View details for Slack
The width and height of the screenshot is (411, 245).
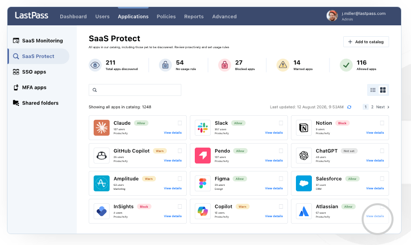[x=274, y=133]
